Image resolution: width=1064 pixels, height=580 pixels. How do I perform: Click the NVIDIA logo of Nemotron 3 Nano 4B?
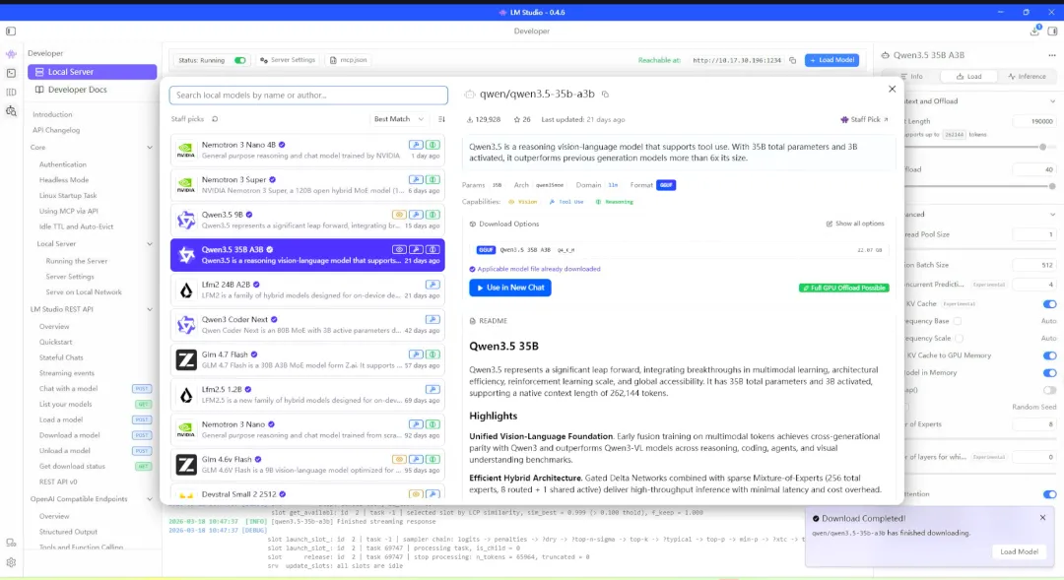pyautogui.click(x=186, y=151)
